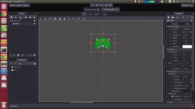Click the play scene icon in top bar
The image size is (195, 109).
pyautogui.click(x=102, y=5)
